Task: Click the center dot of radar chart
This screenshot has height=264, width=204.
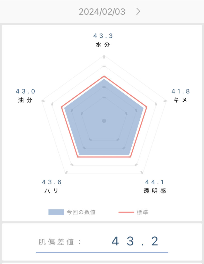Action: (x=104, y=121)
